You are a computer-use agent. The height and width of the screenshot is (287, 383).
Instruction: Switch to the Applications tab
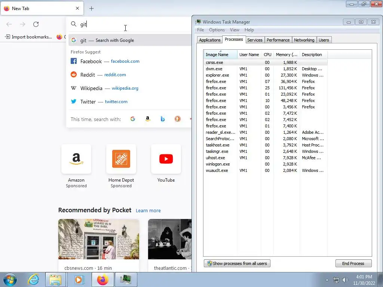tap(209, 40)
